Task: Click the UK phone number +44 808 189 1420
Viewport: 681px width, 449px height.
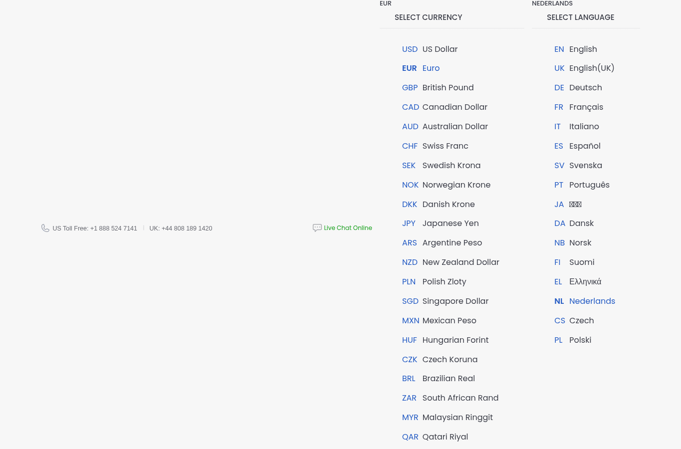Action: coord(181,228)
